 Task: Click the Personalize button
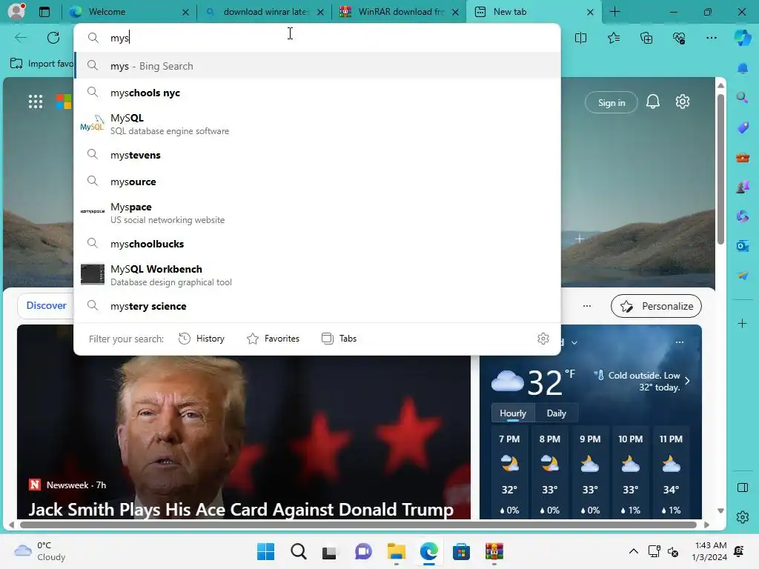[x=657, y=306]
